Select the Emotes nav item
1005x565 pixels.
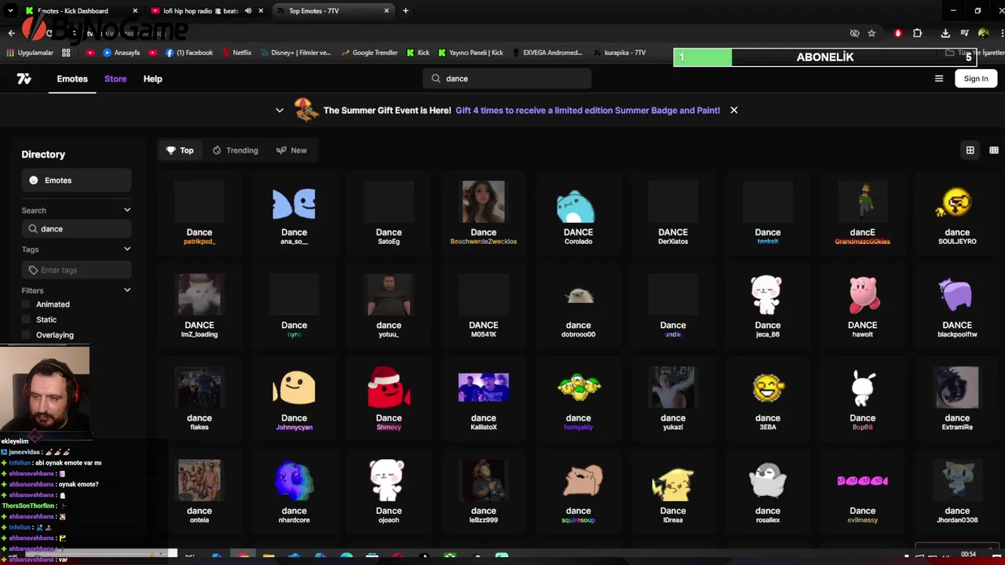[72, 78]
